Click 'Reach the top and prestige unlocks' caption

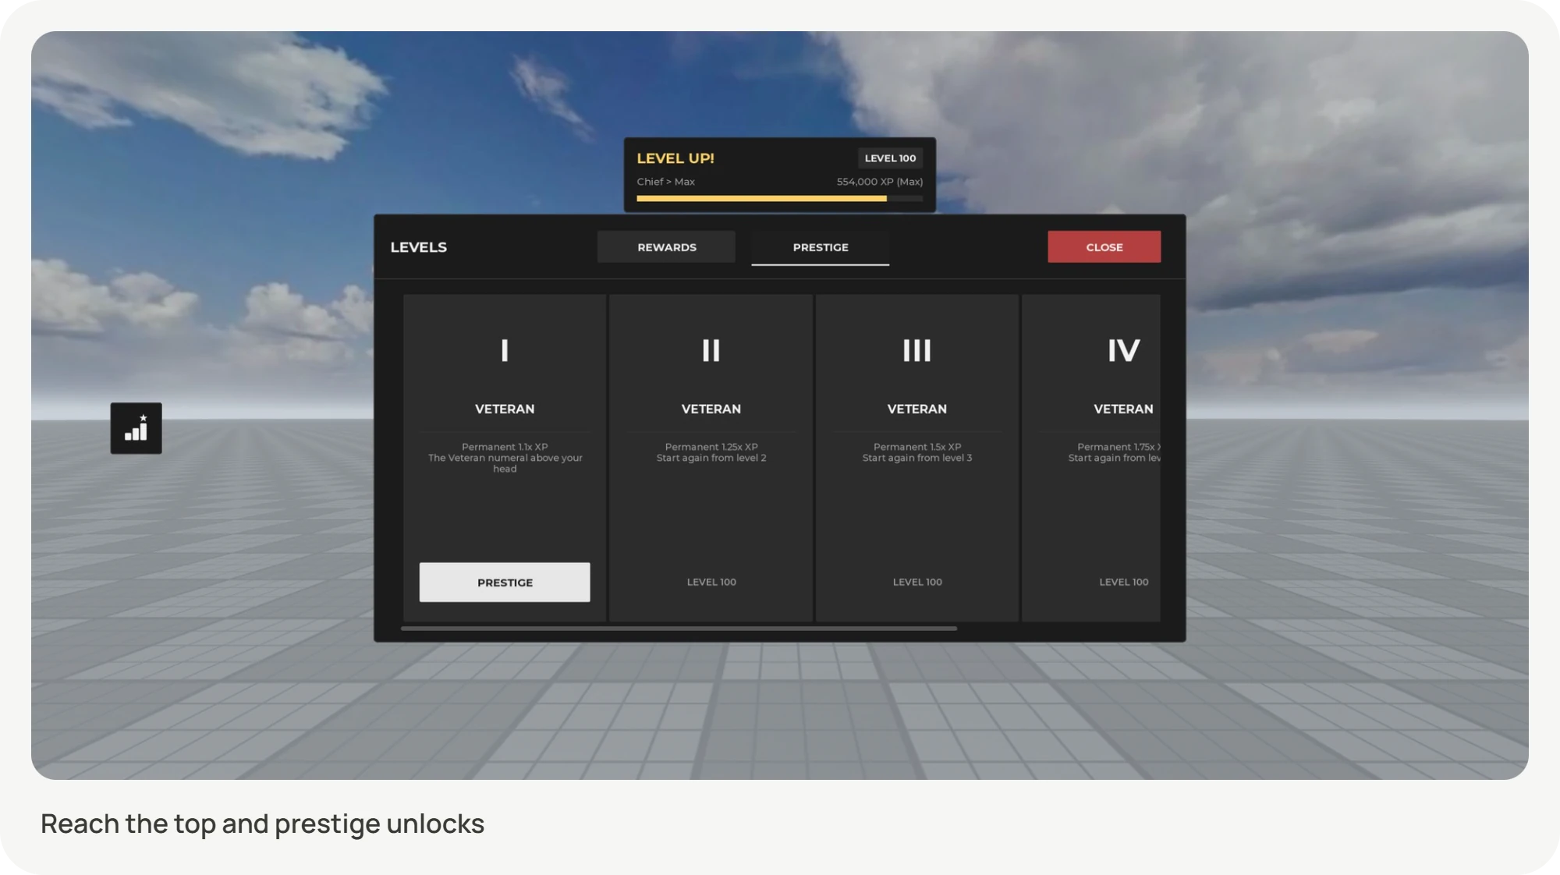click(x=262, y=824)
